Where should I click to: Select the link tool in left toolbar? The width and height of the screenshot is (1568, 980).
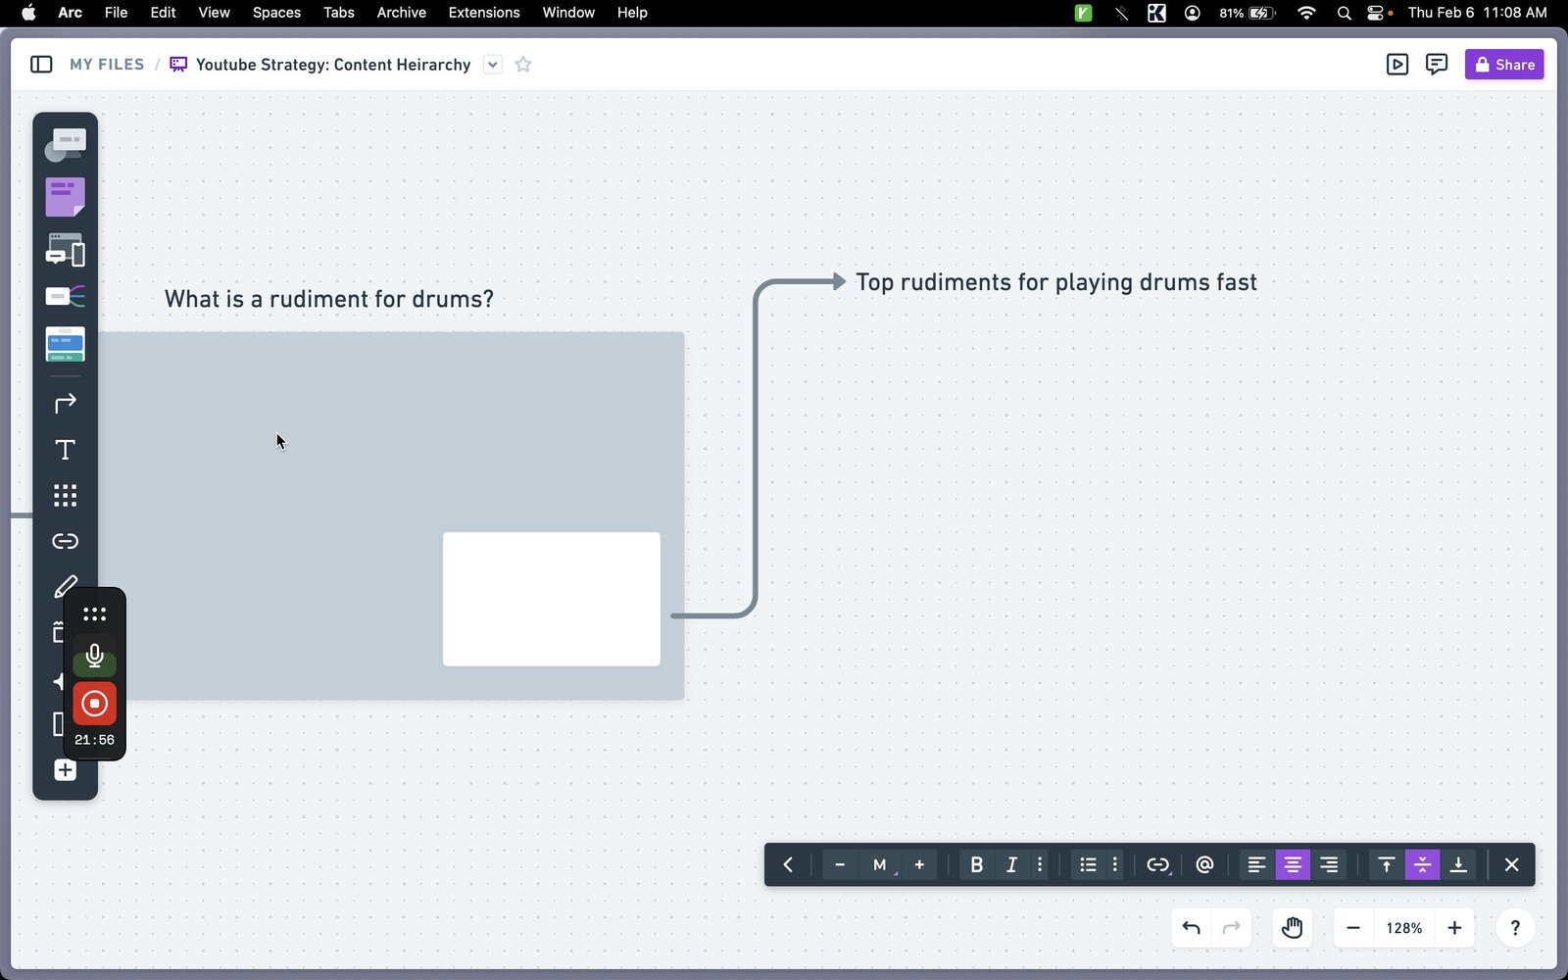click(65, 541)
